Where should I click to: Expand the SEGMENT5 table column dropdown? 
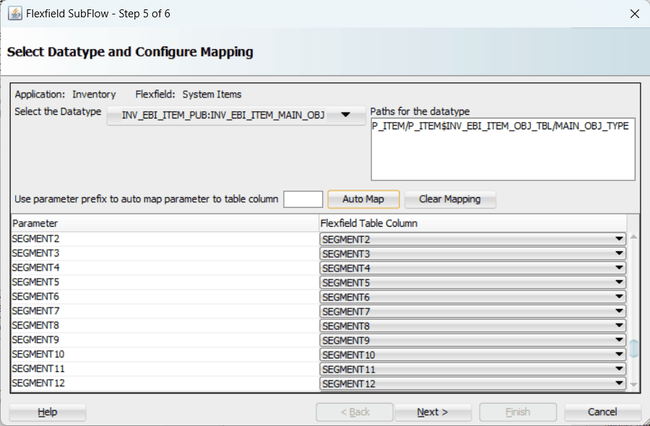click(618, 282)
